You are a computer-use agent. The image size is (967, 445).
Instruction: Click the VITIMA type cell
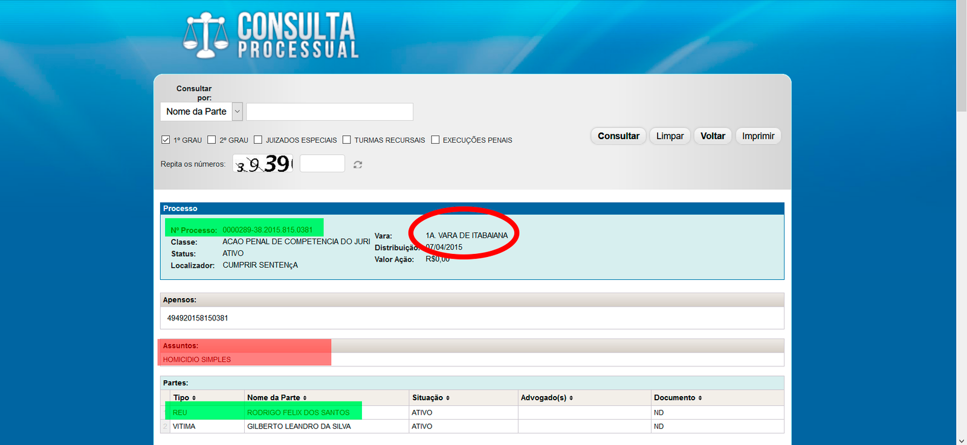[x=207, y=426]
